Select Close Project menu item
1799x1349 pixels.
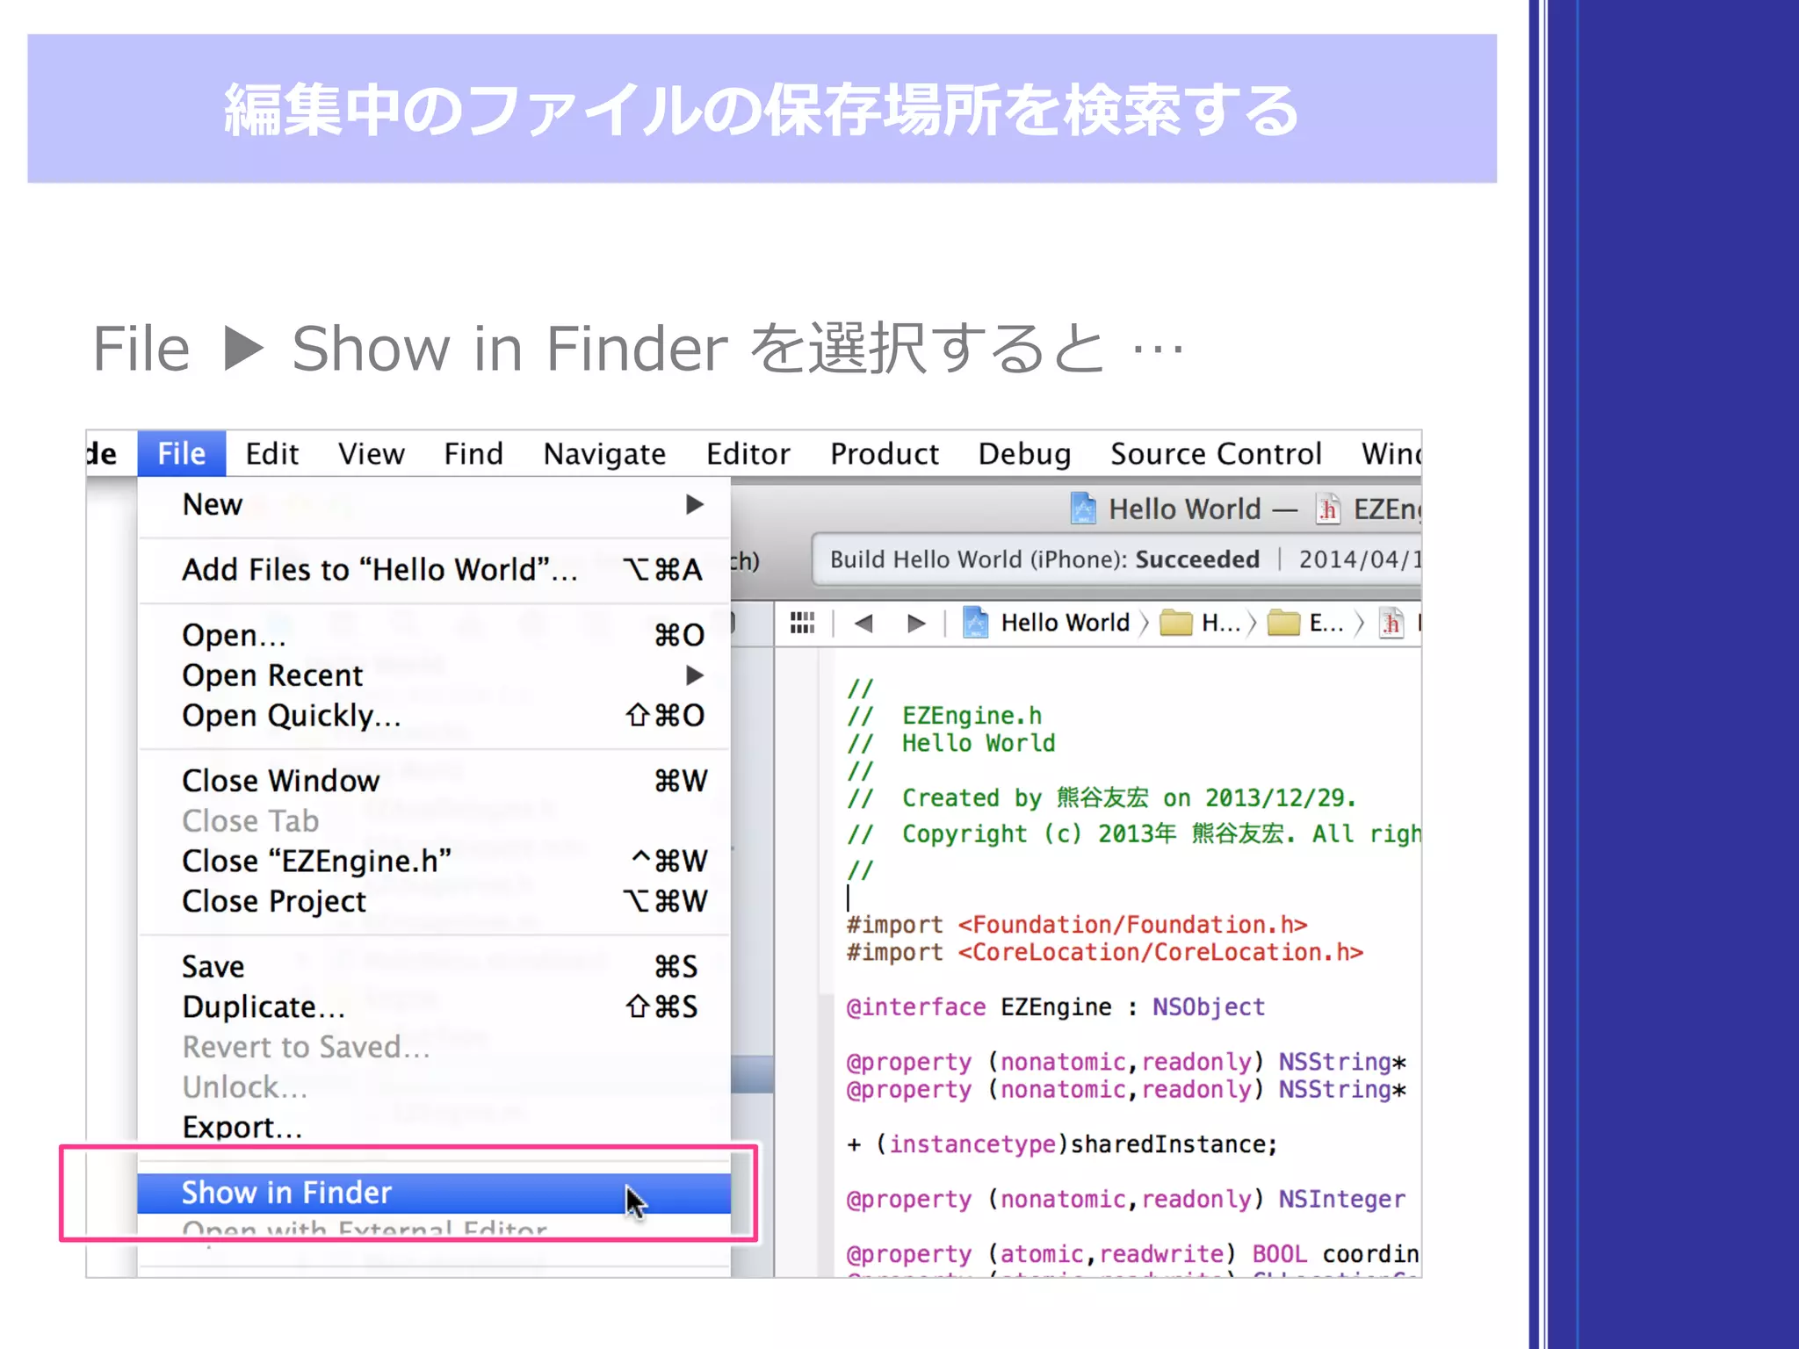pos(434,901)
